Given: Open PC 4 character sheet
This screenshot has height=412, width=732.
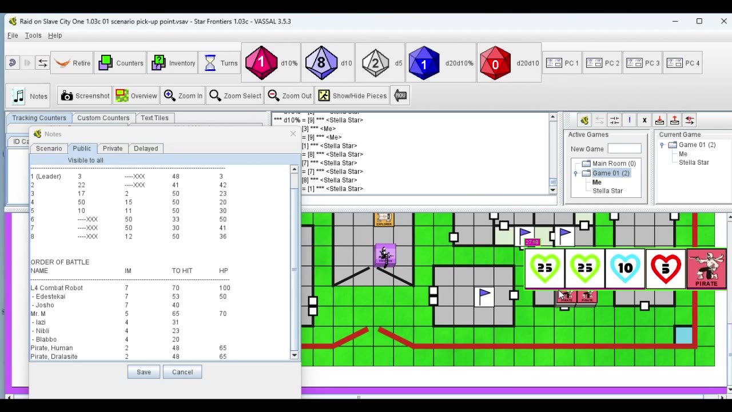Looking at the screenshot, I should 683,63.
